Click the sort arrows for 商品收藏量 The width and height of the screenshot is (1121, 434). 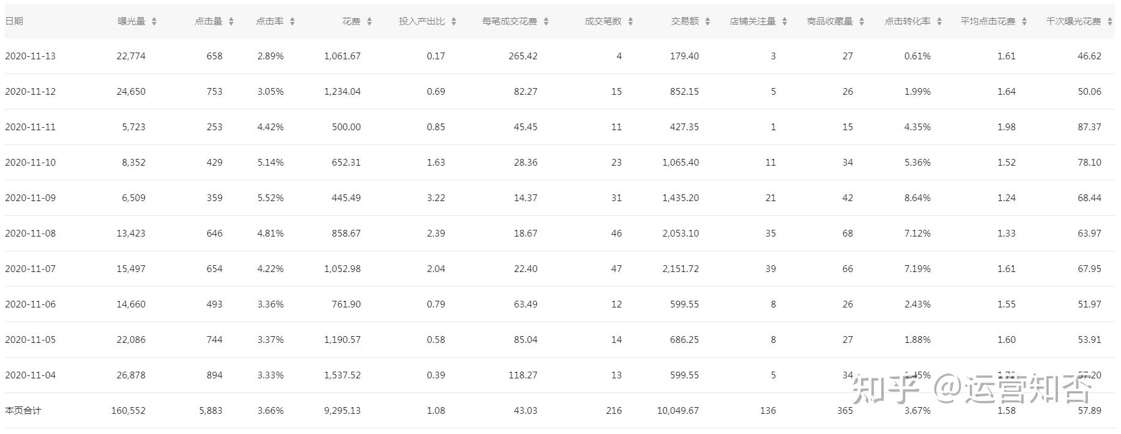(x=862, y=21)
